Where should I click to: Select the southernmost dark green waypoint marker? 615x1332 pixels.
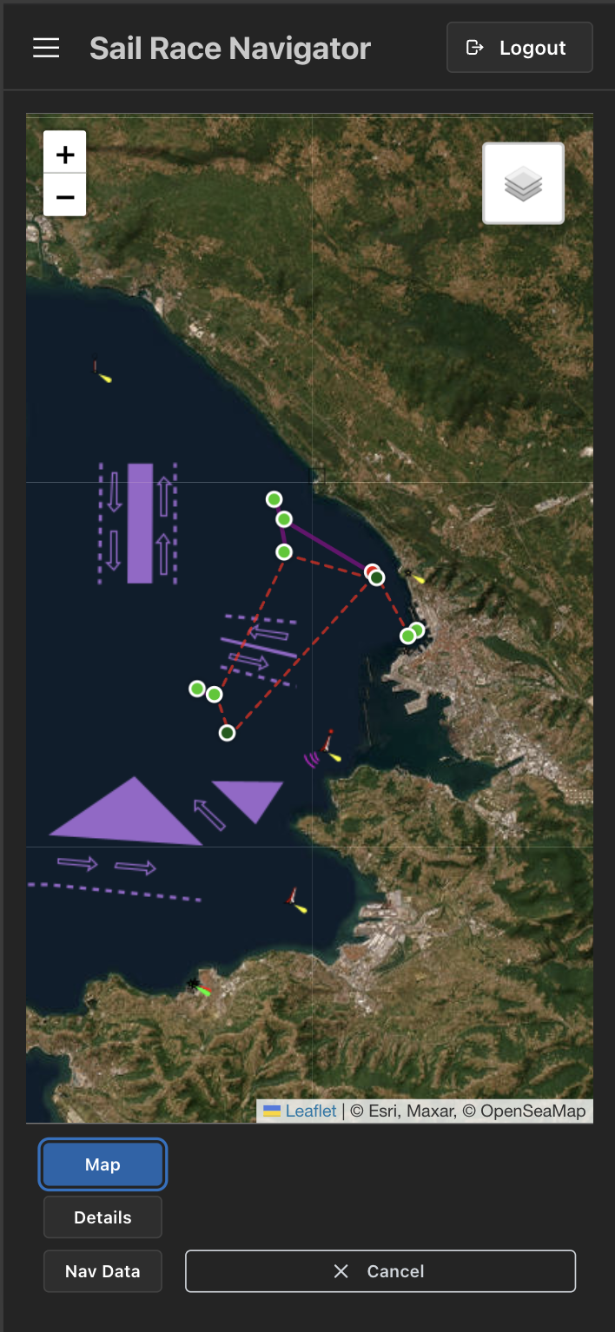coord(227,733)
